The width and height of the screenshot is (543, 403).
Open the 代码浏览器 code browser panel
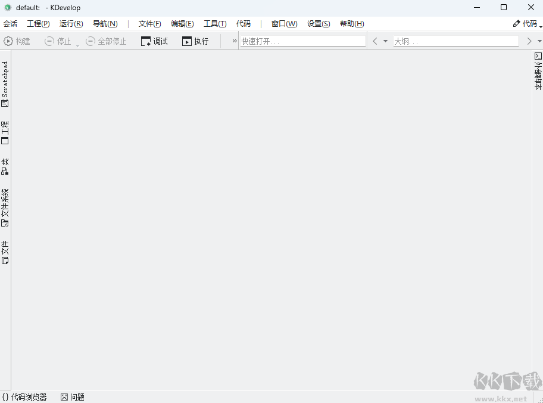point(25,396)
